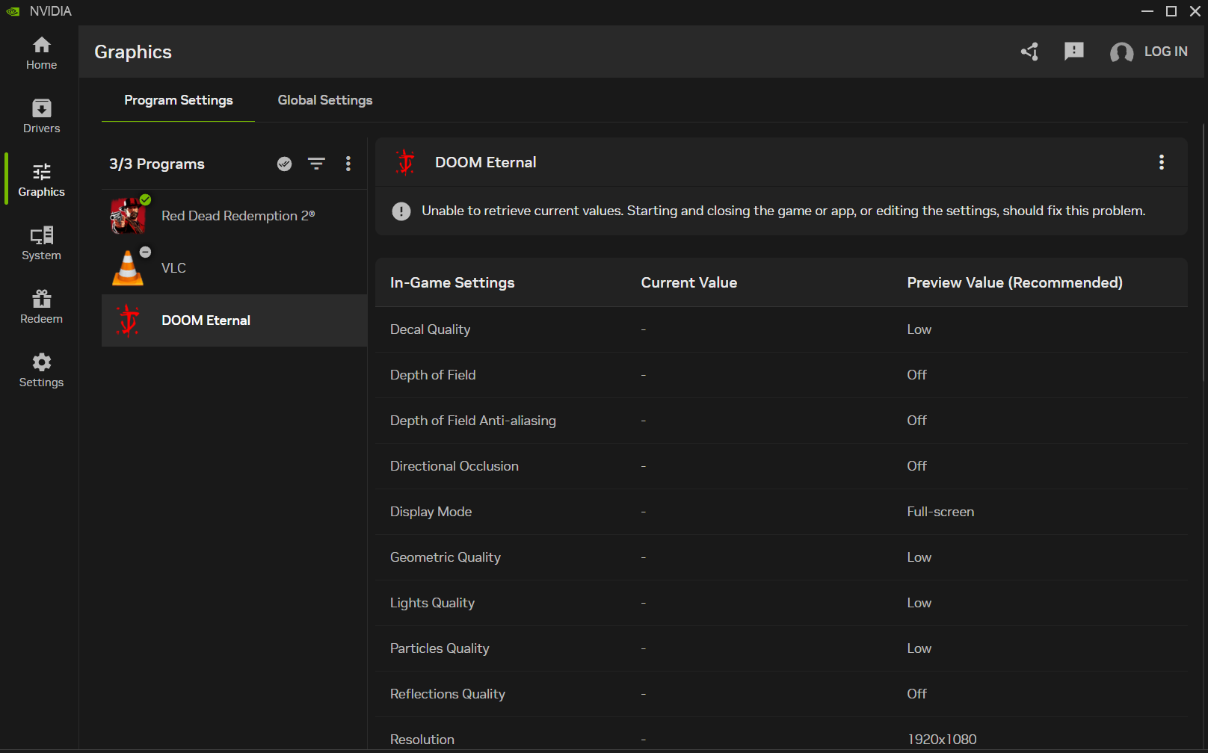Open the Settings gear section

click(x=41, y=371)
